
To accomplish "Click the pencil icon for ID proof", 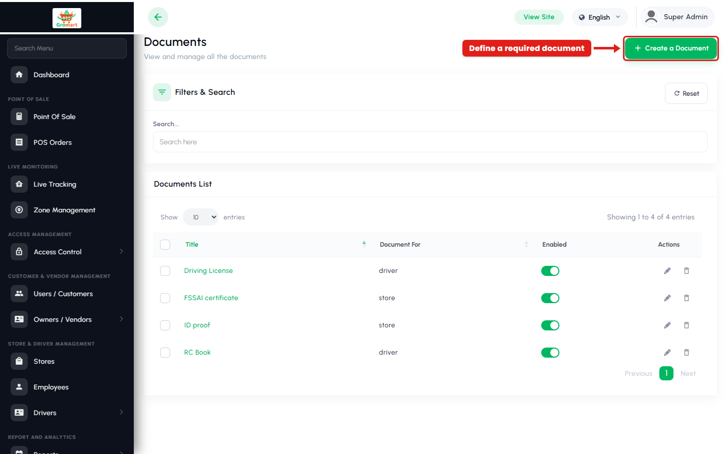I will tap(667, 325).
